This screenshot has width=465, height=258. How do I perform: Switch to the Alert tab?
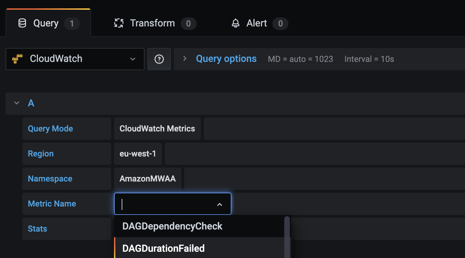pos(260,23)
